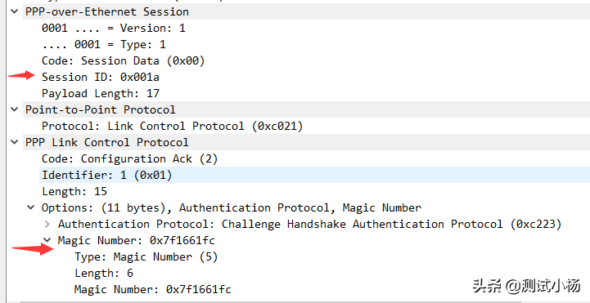Collapse the PPP-over-Ethernet Session section
Viewport: 590px width, 303px height.
15,11
